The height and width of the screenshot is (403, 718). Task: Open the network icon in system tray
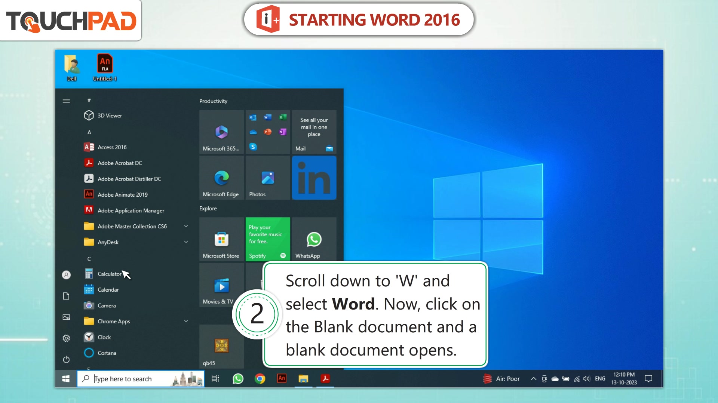click(577, 379)
